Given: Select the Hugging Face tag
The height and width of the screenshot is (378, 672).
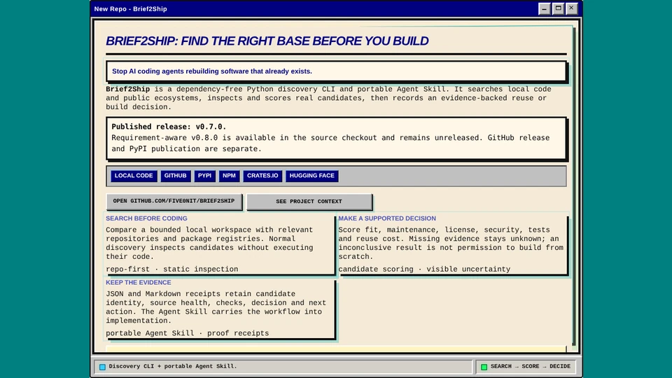Looking at the screenshot, I should 312,176.
